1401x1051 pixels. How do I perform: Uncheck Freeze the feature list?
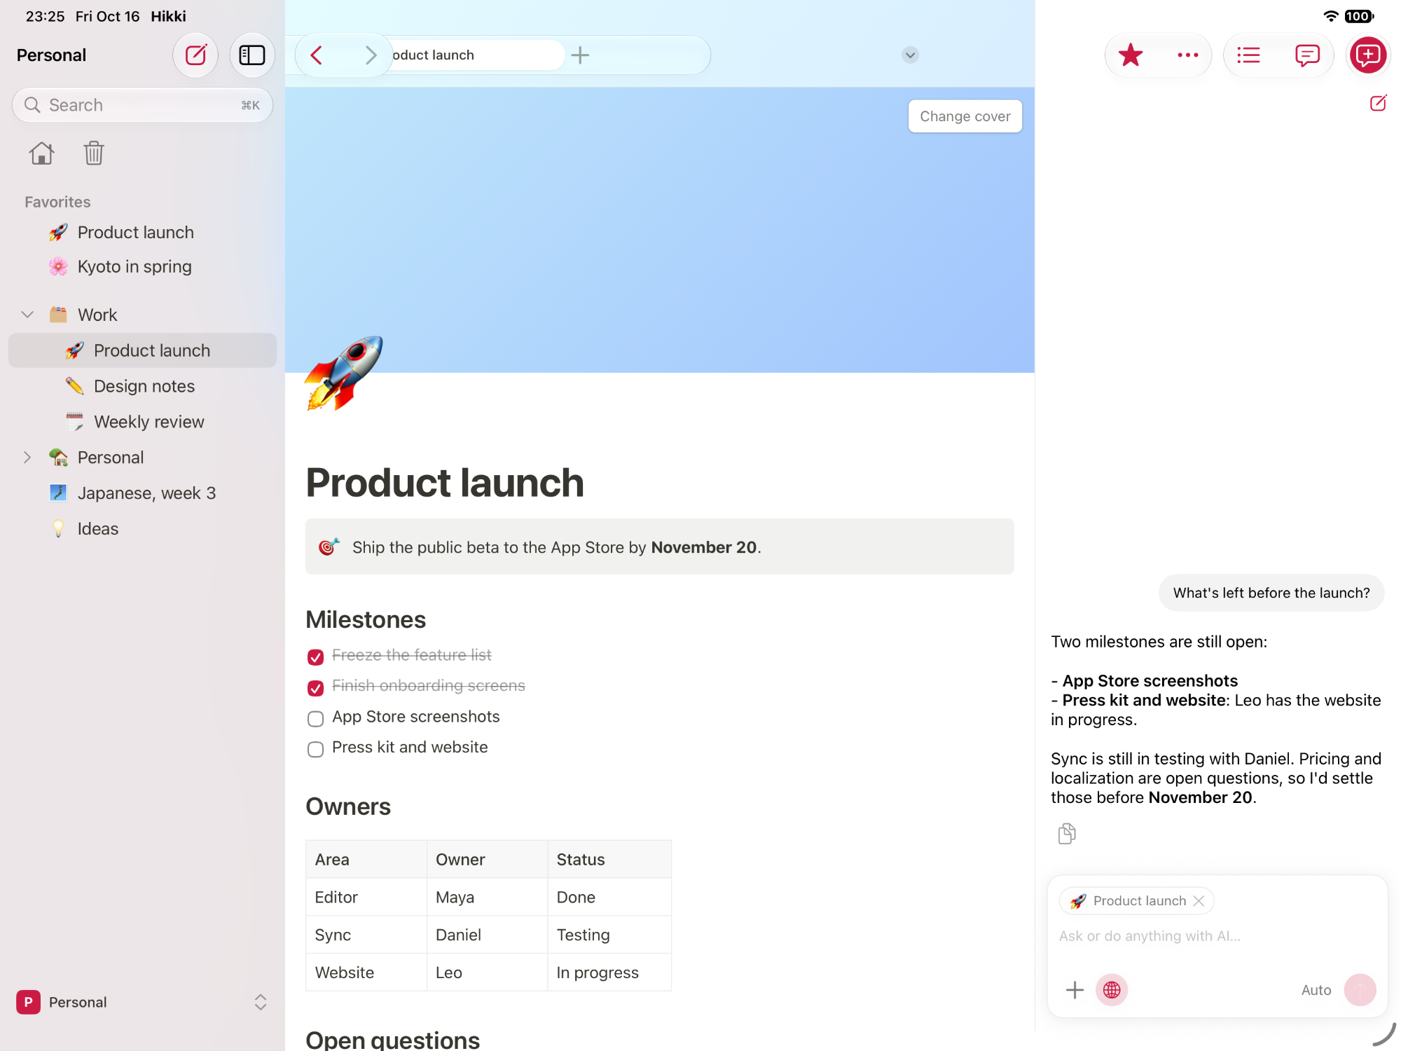pyautogui.click(x=315, y=657)
